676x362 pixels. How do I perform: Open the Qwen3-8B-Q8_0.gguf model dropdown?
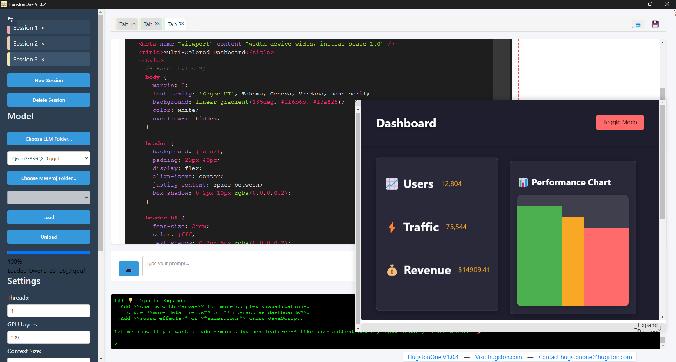coord(49,158)
